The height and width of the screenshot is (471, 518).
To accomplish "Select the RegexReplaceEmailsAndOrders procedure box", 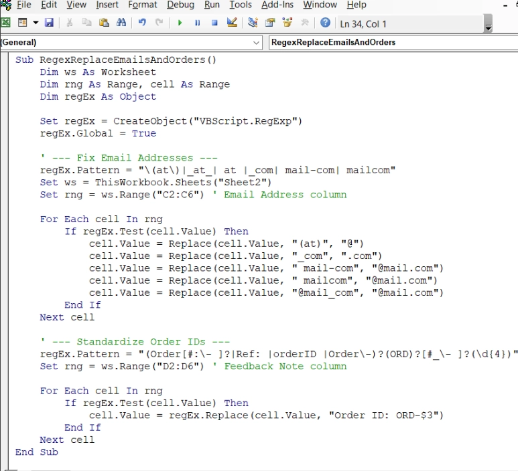I will tap(392, 42).
